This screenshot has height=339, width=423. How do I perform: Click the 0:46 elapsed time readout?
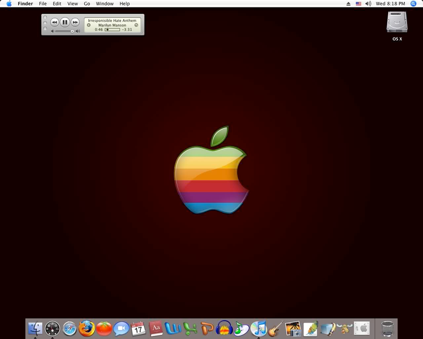[99, 30]
